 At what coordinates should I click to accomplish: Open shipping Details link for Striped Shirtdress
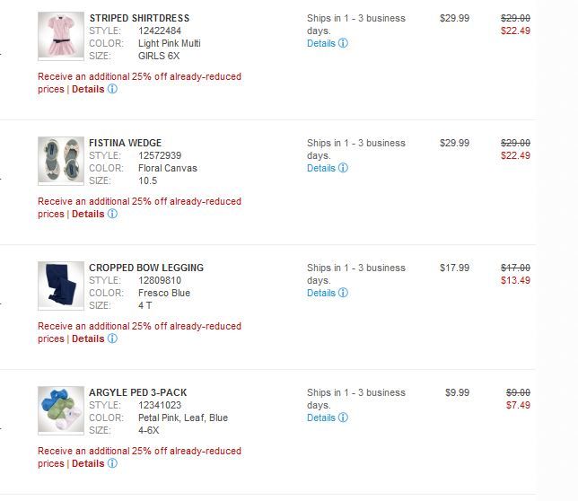point(320,43)
